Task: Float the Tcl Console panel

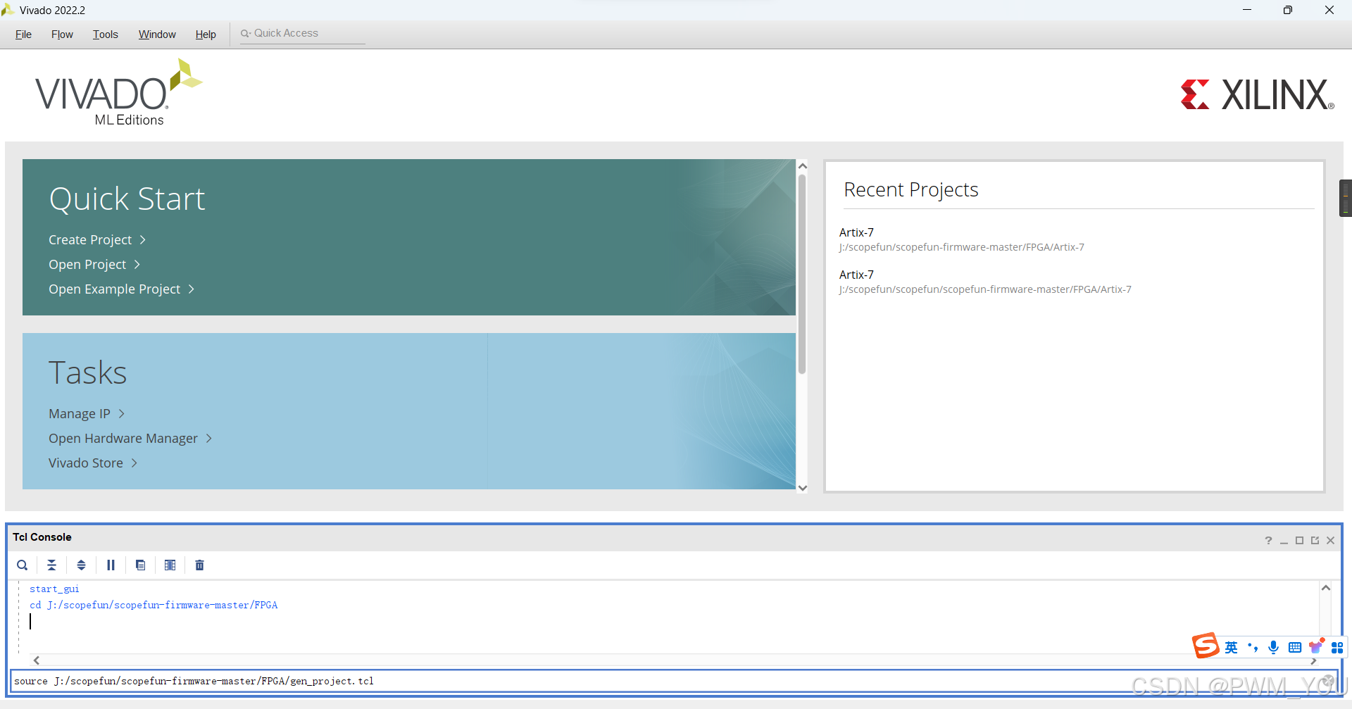Action: [x=1315, y=540]
